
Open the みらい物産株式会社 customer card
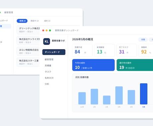click(28, 51)
